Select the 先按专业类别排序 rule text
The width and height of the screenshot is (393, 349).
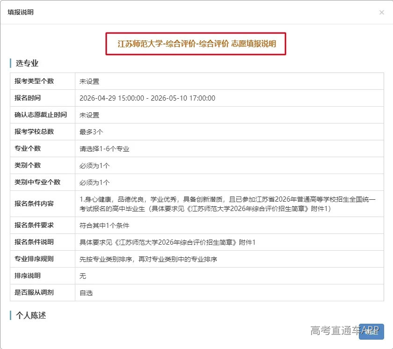pyautogui.click(x=148, y=259)
